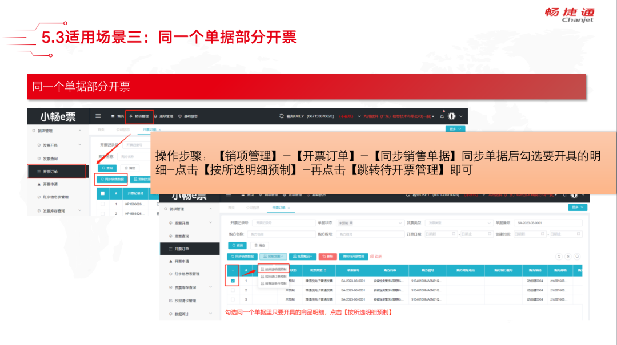Toggle header select-all checkbox in lower table

click(233, 270)
